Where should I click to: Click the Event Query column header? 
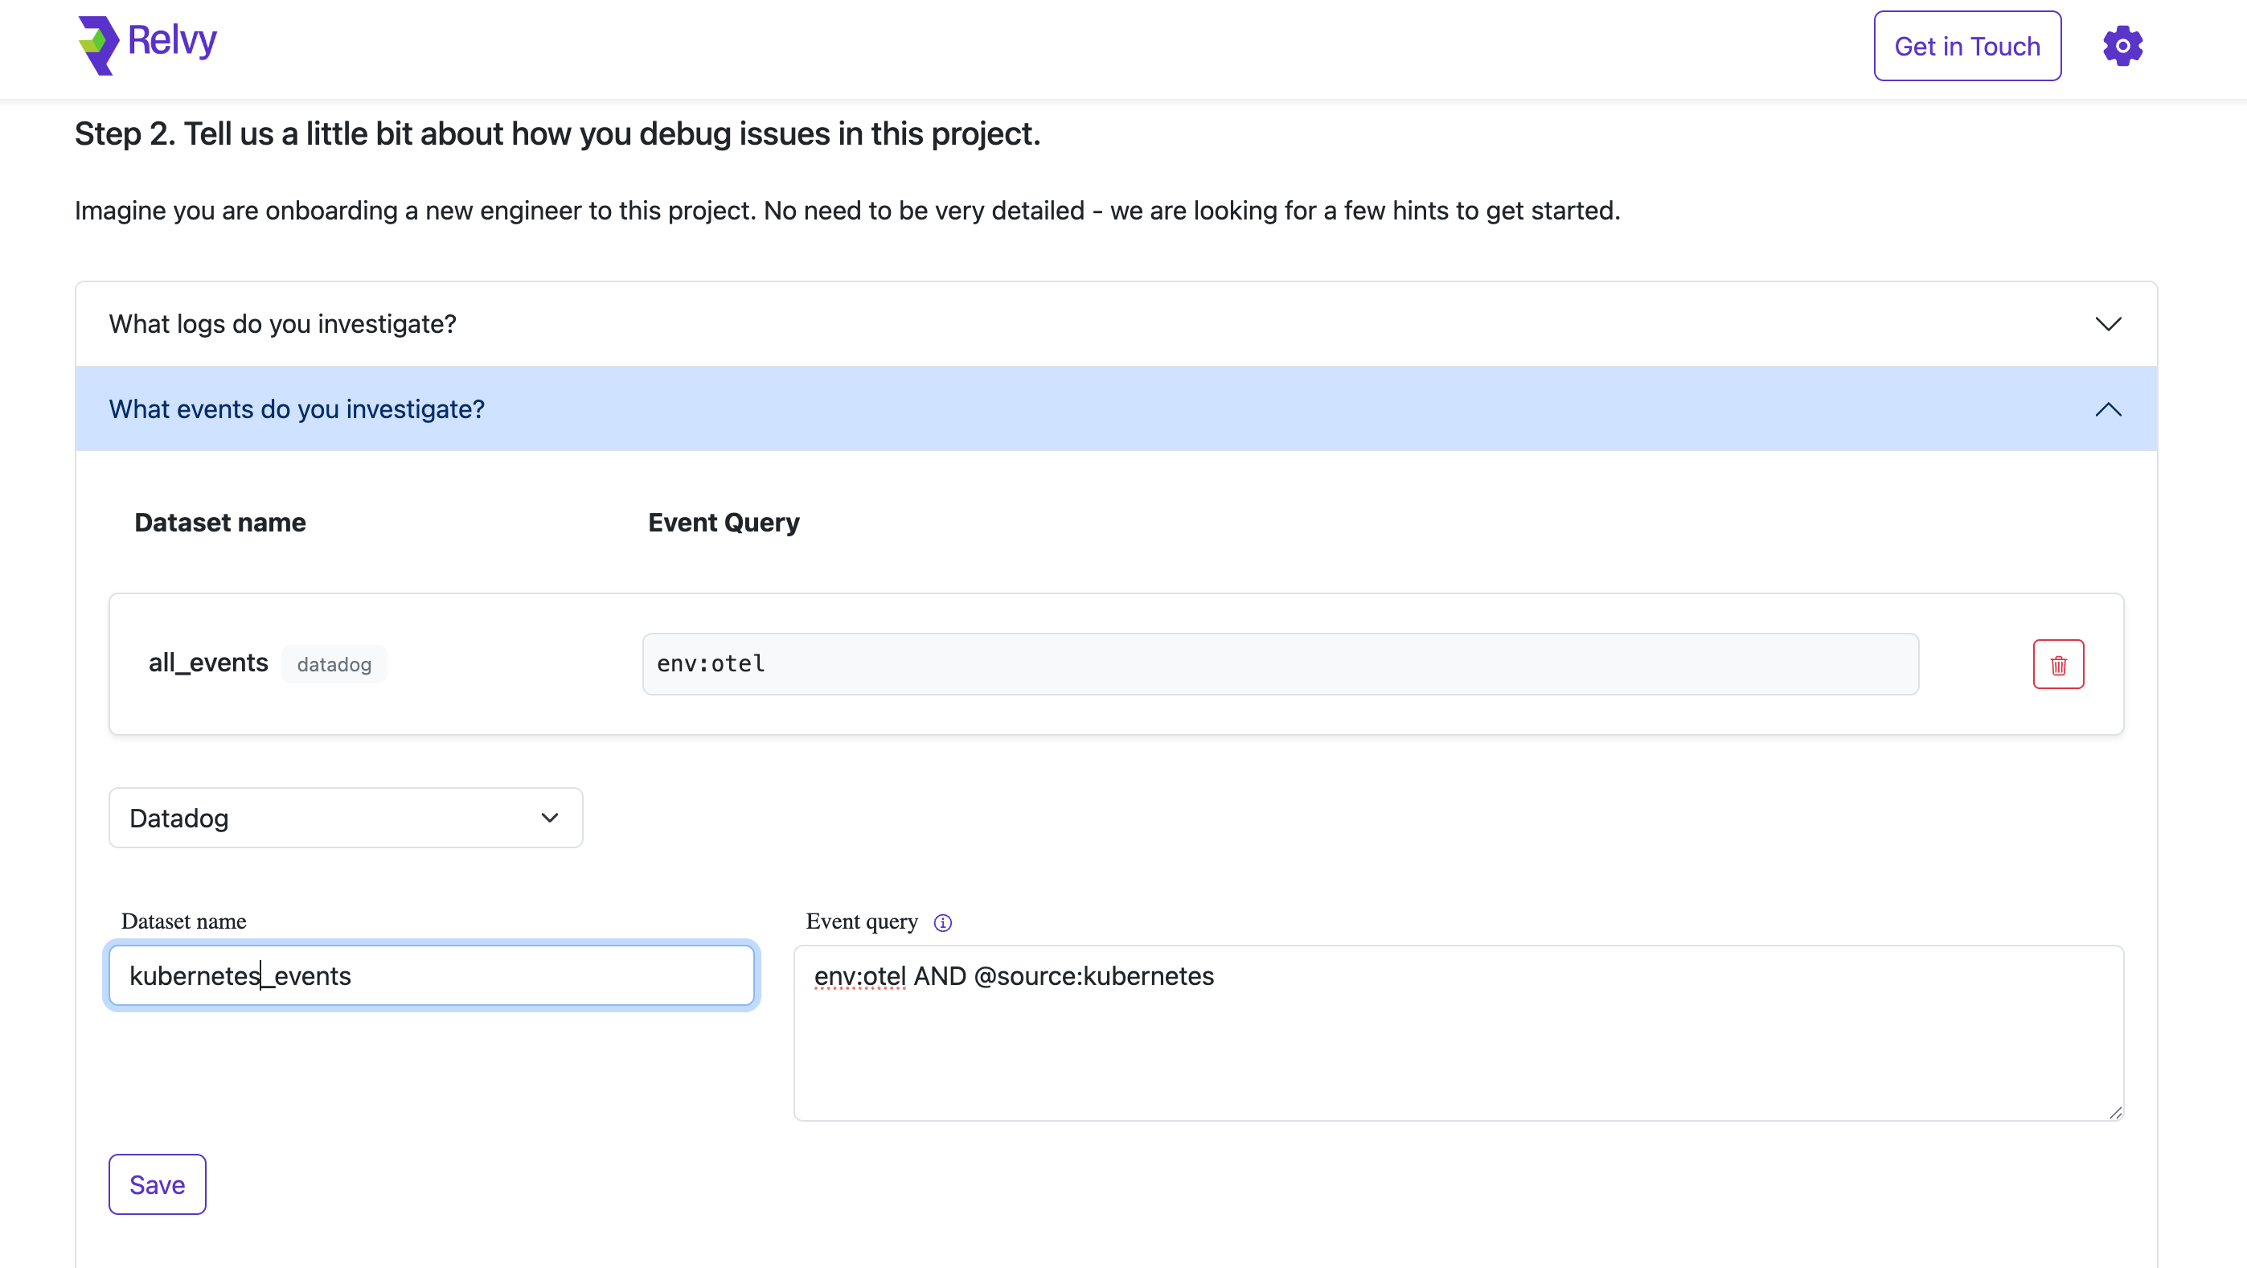723,522
